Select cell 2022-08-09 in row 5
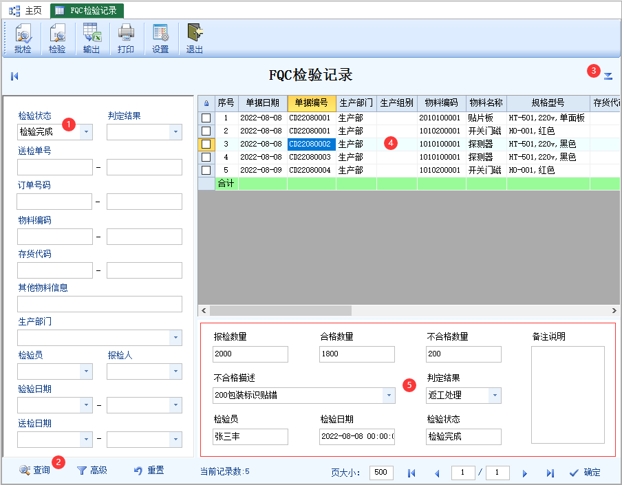The height and width of the screenshot is (485, 622). click(263, 170)
